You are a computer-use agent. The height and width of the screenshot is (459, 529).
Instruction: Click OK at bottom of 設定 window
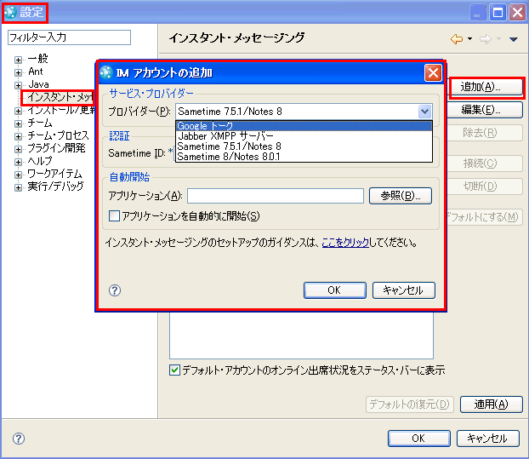tap(419, 439)
